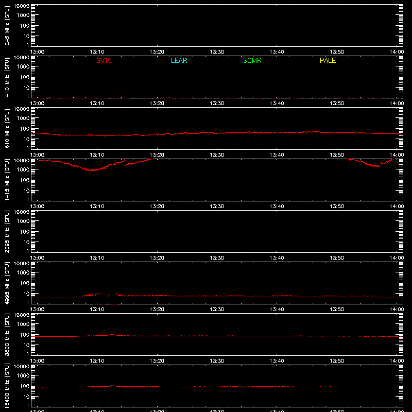Click the 10000 tick of the 245 MHz panel

click(22, 6)
